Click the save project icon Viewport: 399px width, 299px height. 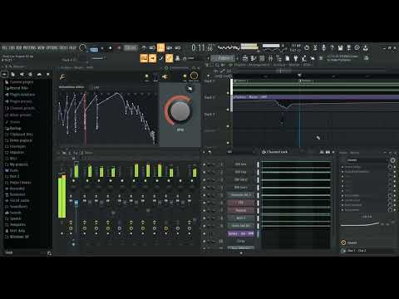[x=341, y=47]
